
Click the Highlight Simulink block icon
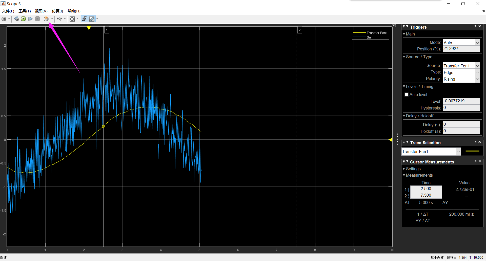point(47,19)
